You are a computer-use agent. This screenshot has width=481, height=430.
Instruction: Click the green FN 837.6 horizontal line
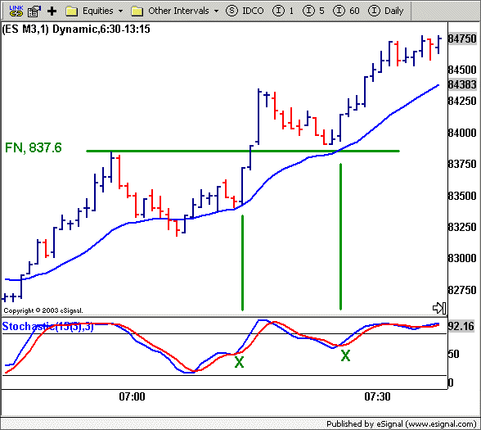tap(243, 151)
